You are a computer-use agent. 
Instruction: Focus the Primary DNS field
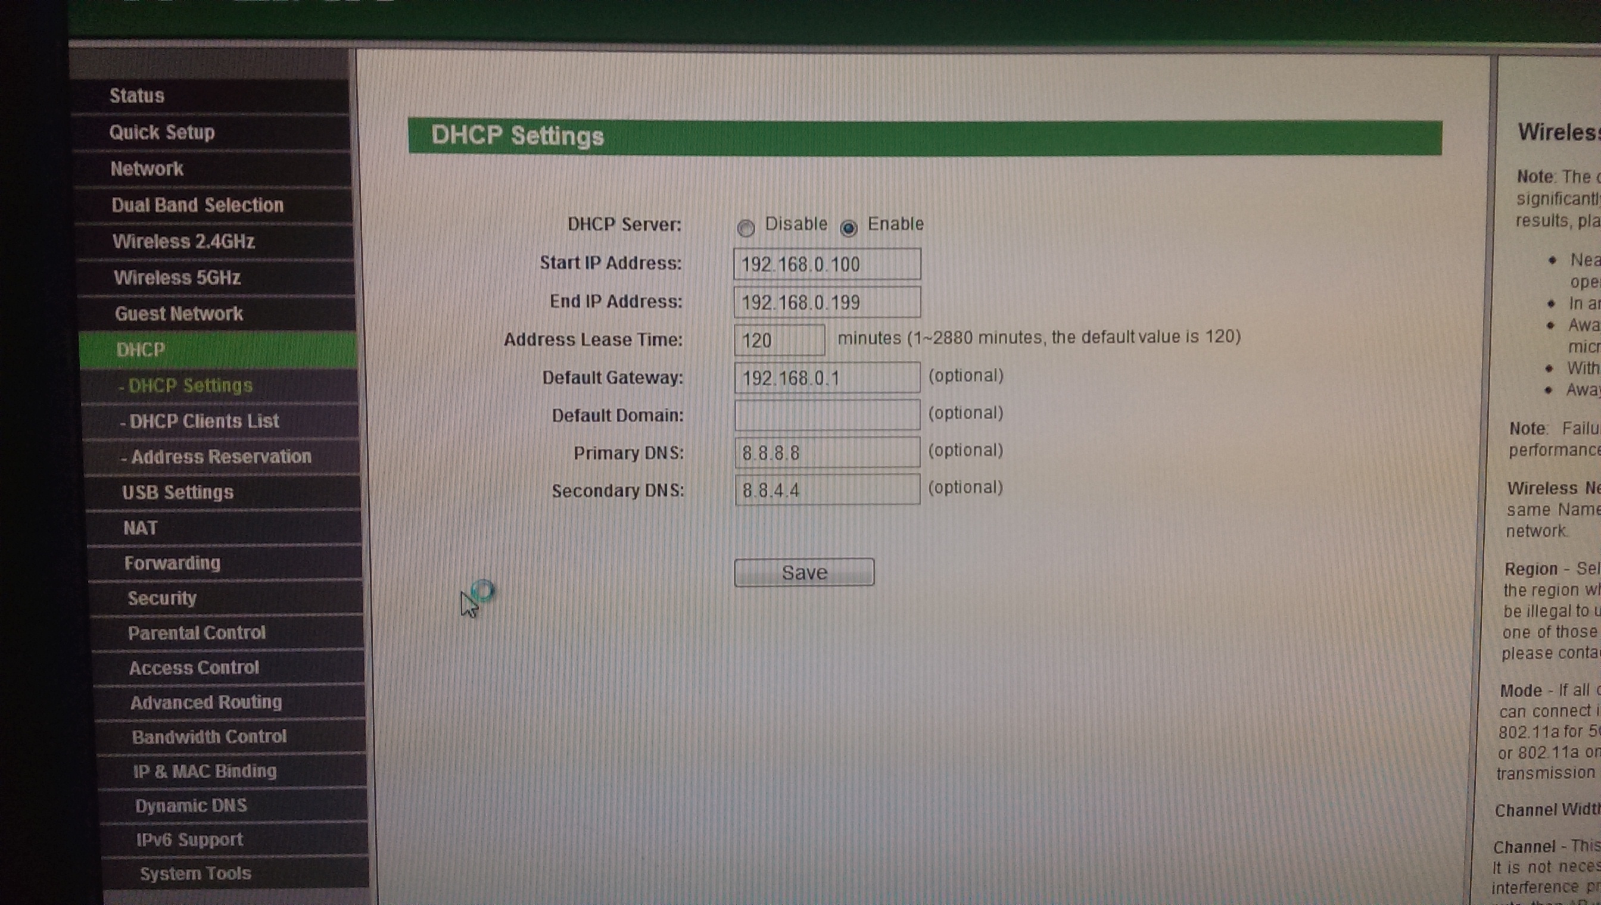coord(827,452)
